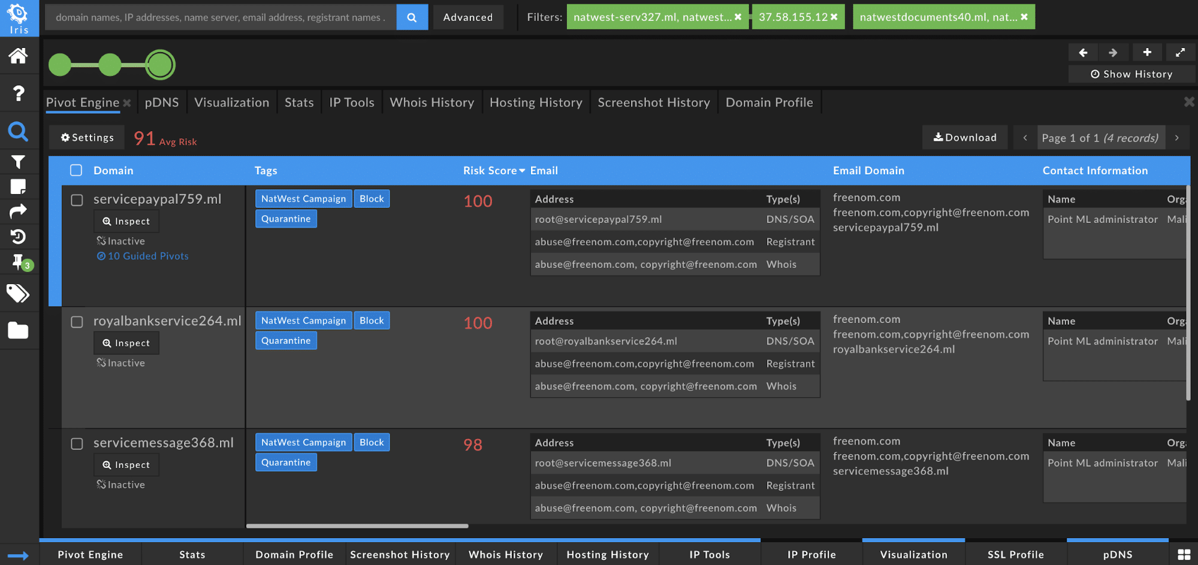Close the Pivot Engine tab with its x
The height and width of the screenshot is (565, 1198).
click(x=127, y=103)
